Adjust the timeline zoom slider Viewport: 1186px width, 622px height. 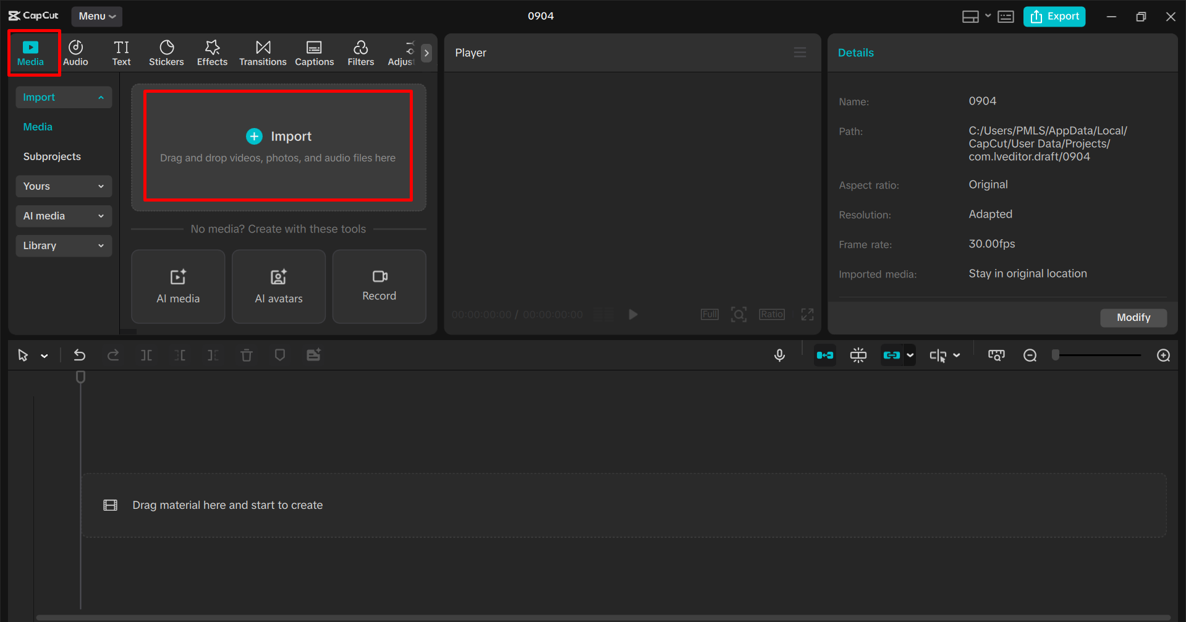tap(1098, 355)
